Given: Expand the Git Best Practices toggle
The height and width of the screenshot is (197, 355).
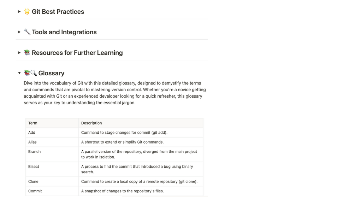Looking at the screenshot, I should (x=19, y=12).
